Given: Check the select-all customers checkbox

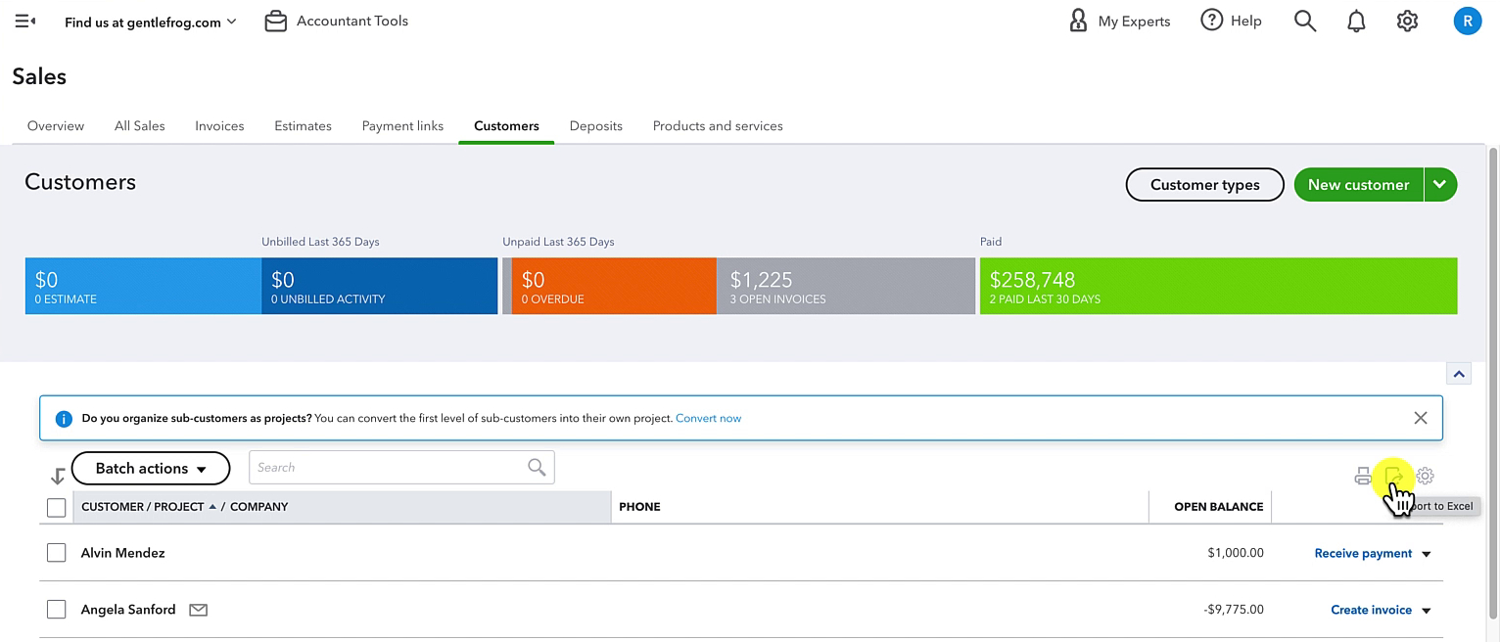Looking at the screenshot, I should [57, 507].
